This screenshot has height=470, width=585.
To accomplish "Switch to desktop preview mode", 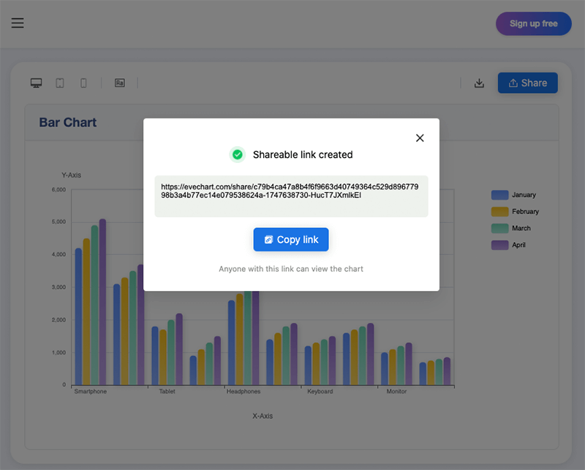I will click(x=36, y=83).
